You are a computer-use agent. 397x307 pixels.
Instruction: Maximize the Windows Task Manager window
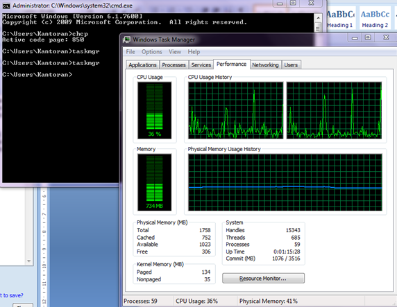click(368, 37)
